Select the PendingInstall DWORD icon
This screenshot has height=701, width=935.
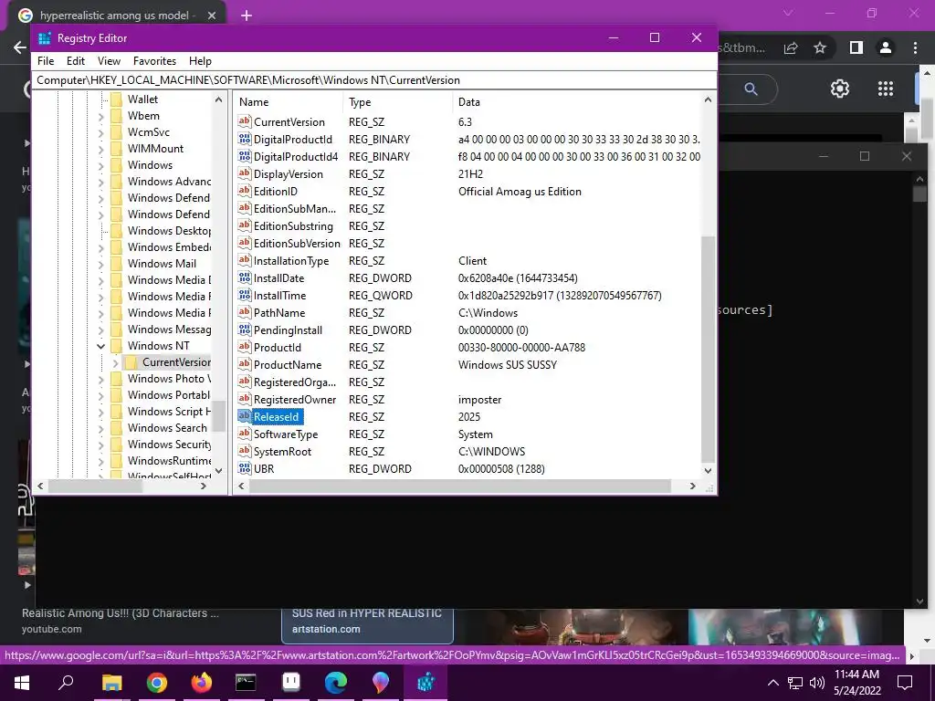point(245,329)
